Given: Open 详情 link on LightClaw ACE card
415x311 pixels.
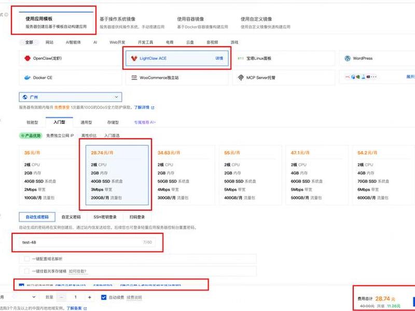Looking at the screenshot, I should click(219, 58).
